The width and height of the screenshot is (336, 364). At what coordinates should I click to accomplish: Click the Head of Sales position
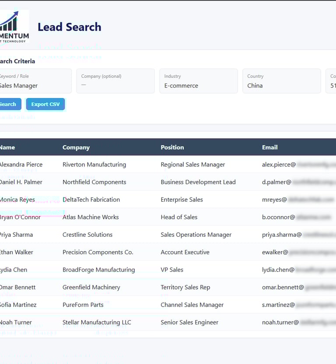(x=179, y=217)
